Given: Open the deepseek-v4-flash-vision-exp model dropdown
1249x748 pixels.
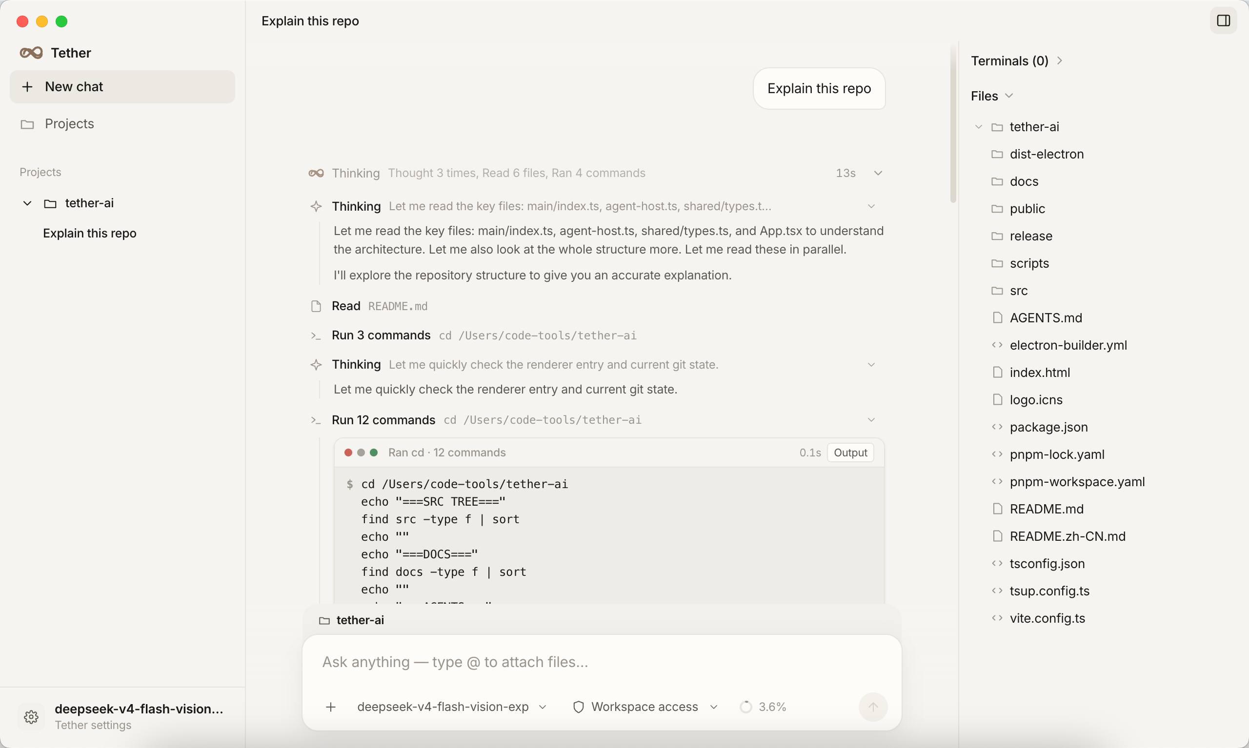Looking at the screenshot, I should tap(451, 707).
